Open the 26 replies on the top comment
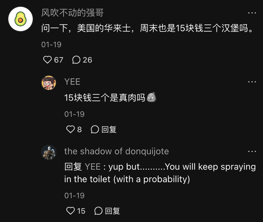This screenshot has height=222, width=263. point(77,60)
